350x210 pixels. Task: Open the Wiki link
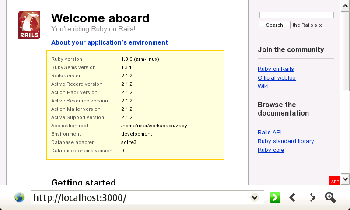coord(263,86)
